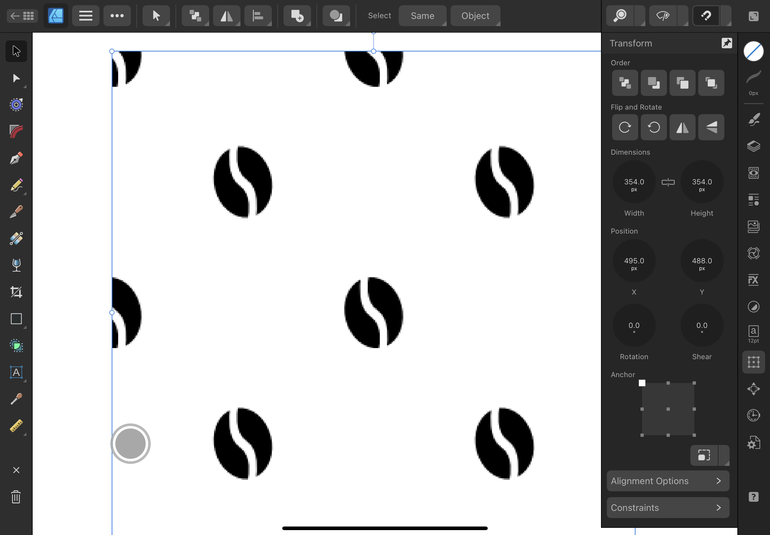
Task: Select the Corner tool
Action: point(16,131)
